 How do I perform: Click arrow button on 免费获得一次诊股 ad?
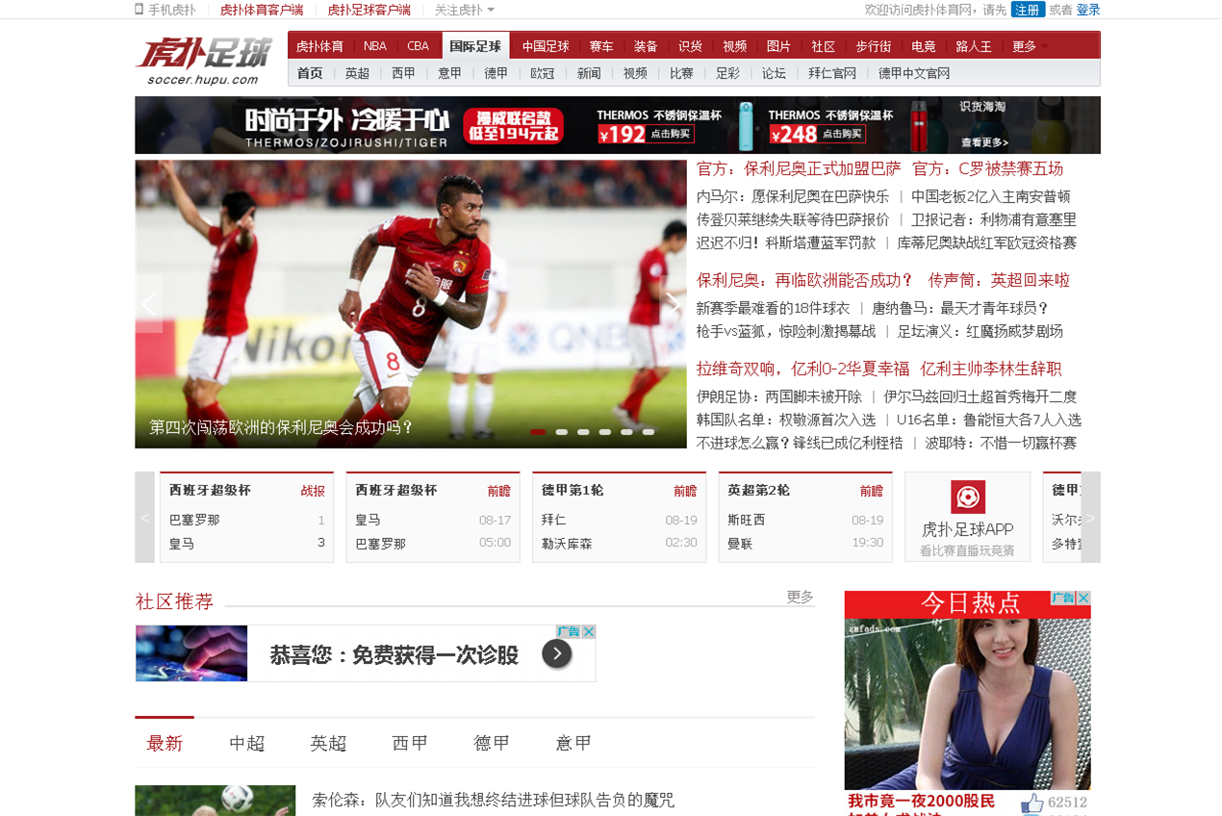coord(557,654)
